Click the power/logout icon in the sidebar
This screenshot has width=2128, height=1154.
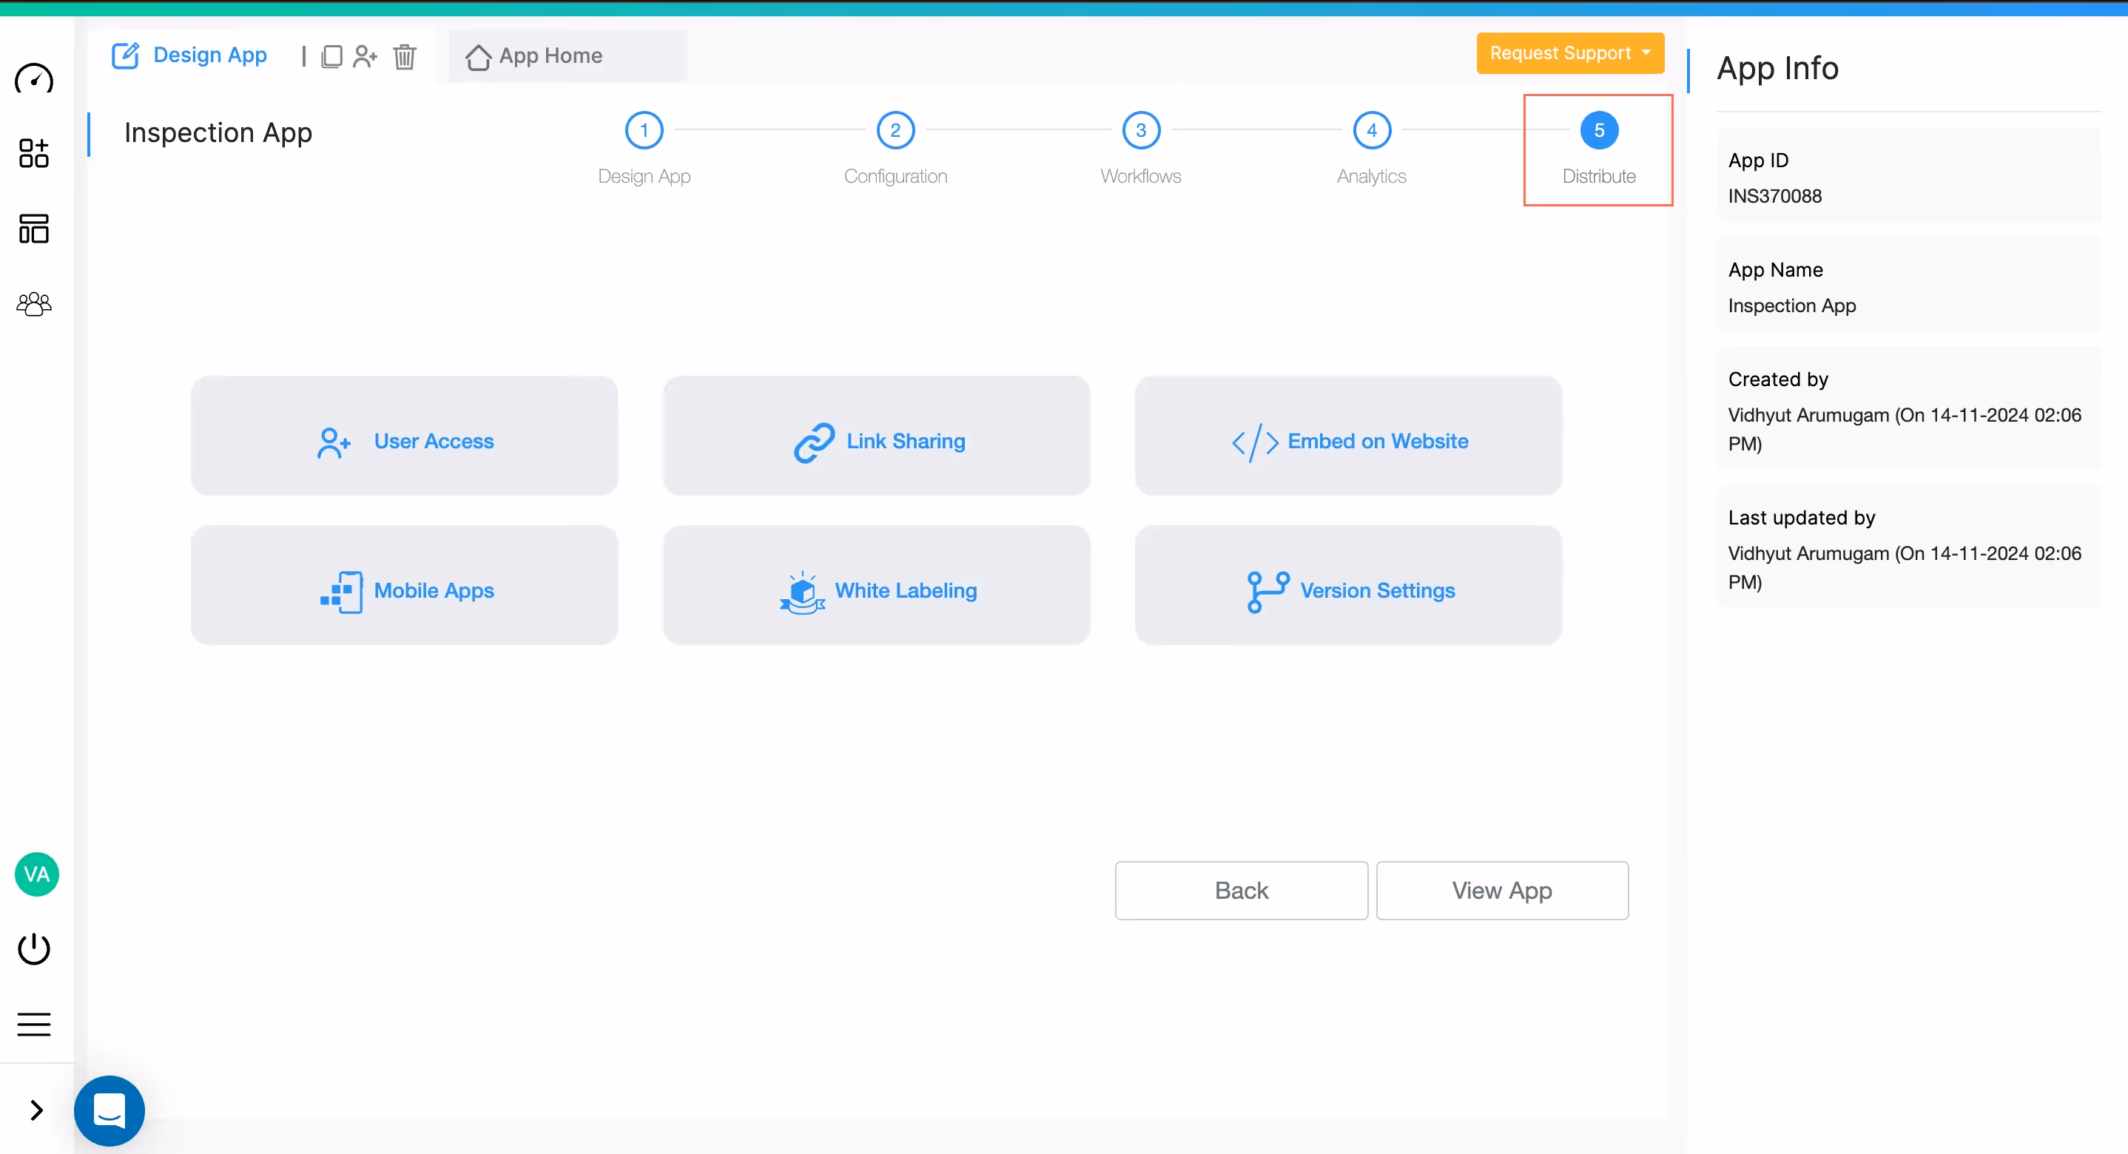(x=34, y=948)
